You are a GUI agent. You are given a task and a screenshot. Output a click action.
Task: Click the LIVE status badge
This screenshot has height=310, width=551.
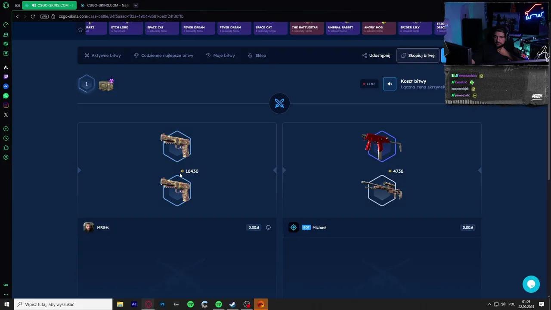tap(369, 84)
